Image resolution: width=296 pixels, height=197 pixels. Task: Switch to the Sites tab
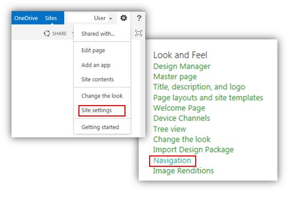(51, 18)
